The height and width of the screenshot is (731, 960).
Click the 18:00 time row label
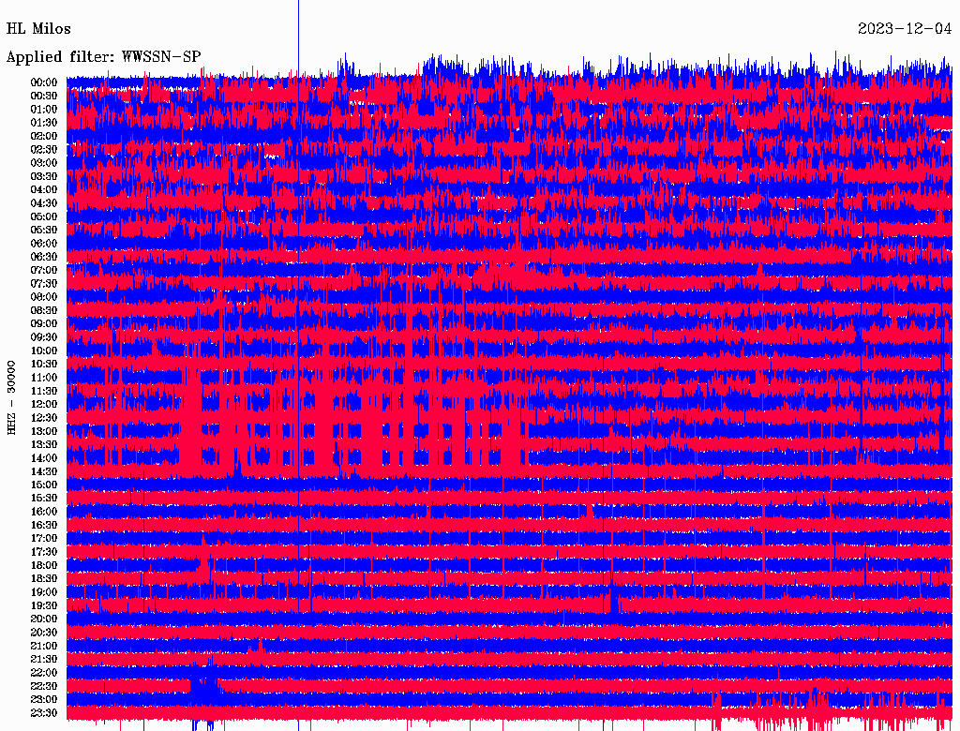click(43, 565)
